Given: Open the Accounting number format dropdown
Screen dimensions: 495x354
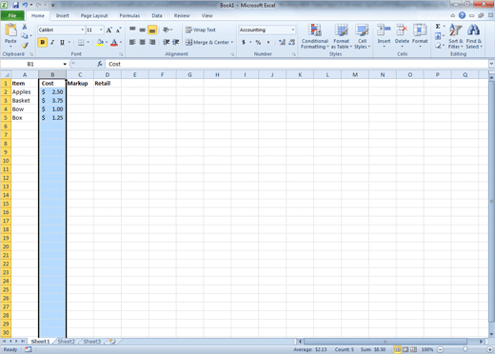Looking at the screenshot, I should tap(292, 29).
